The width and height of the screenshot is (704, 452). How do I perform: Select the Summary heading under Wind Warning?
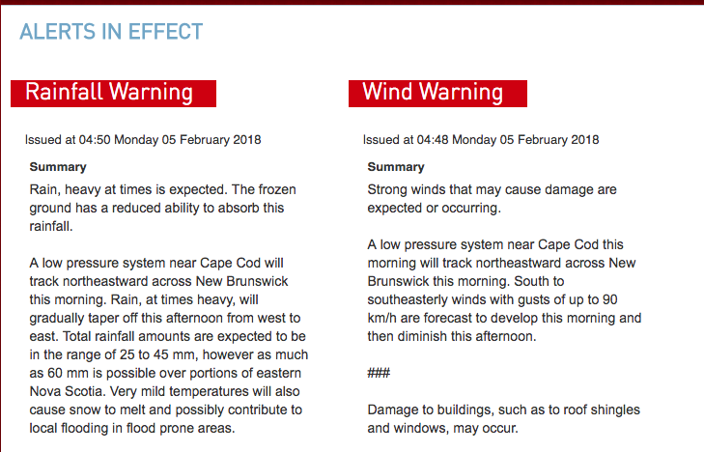[x=396, y=167]
